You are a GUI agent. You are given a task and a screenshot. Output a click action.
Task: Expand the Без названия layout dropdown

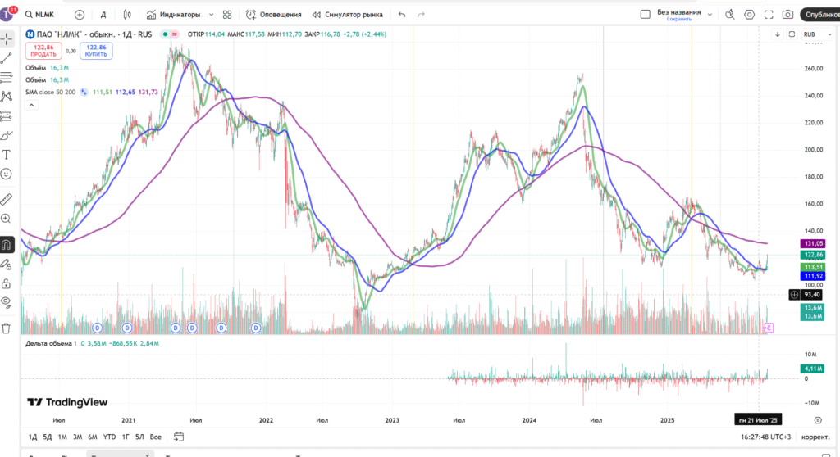tap(710, 15)
